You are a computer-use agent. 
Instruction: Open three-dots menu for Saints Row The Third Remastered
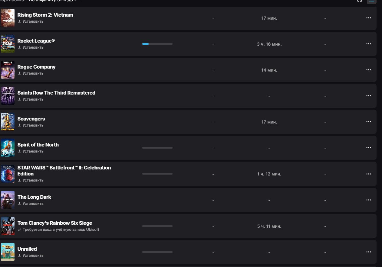[x=368, y=96]
